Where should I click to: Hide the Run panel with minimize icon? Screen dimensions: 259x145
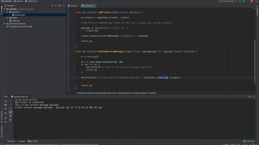254,97
